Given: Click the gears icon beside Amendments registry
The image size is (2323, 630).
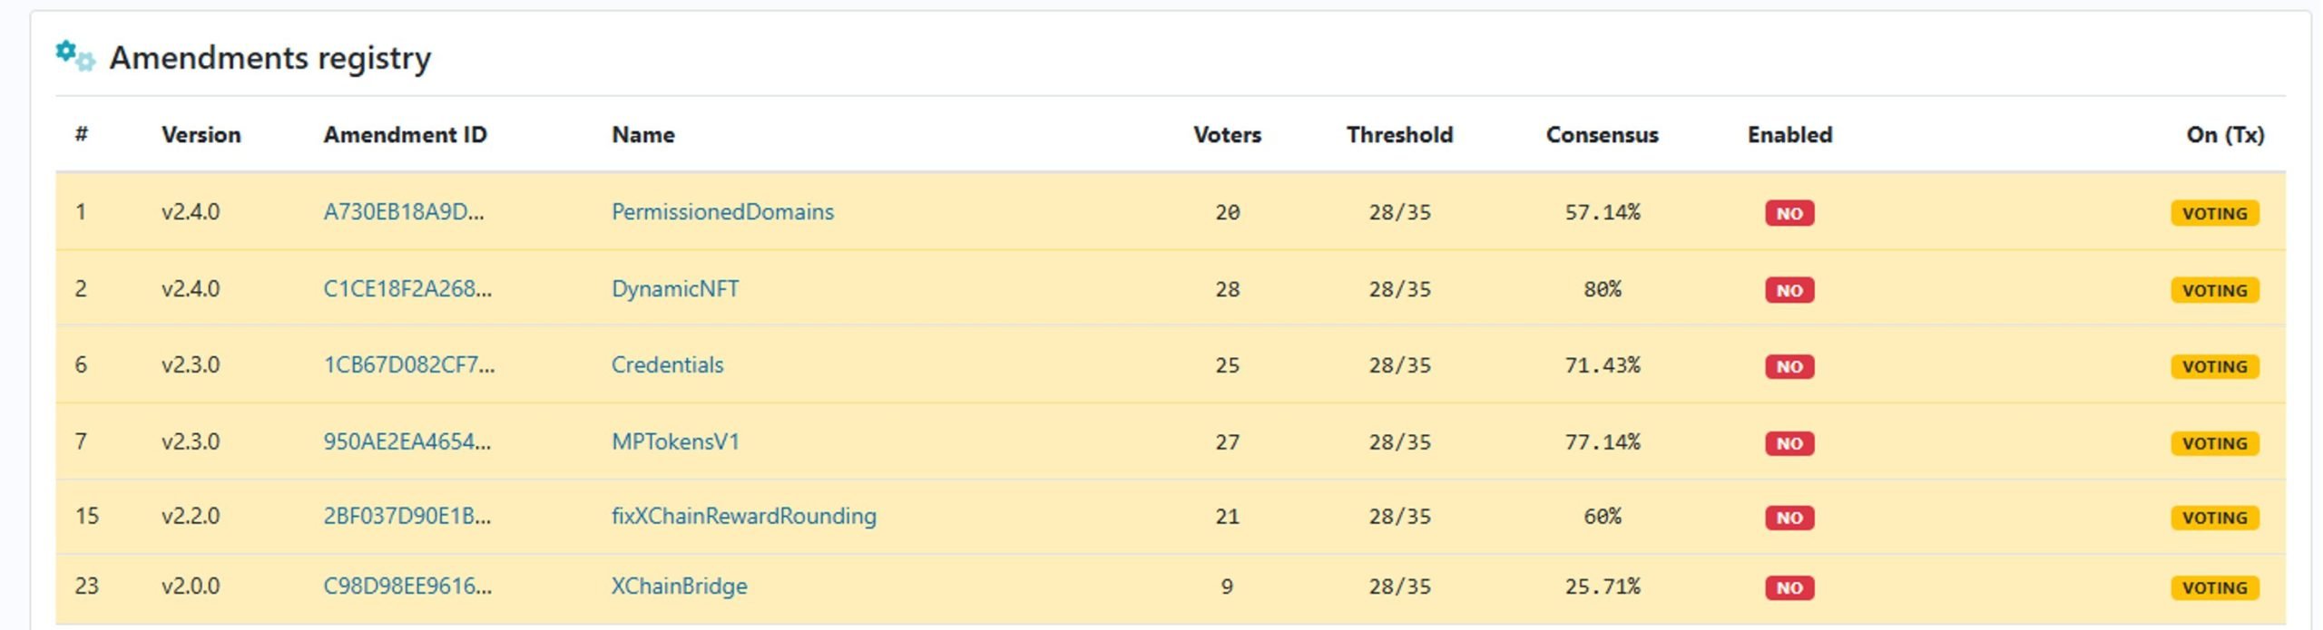Looking at the screenshot, I should pyautogui.click(x=75, y=56).
